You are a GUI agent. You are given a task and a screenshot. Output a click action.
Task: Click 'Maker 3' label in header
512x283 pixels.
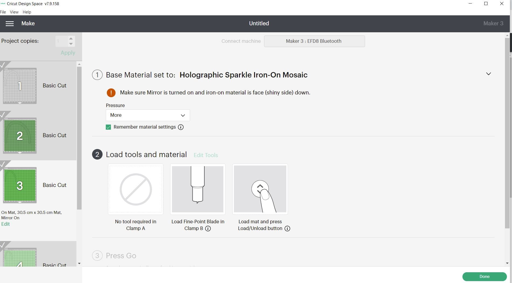[x=493, y=23]
